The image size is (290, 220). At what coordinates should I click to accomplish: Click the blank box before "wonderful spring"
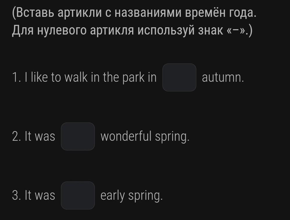(x=78, y=136)
